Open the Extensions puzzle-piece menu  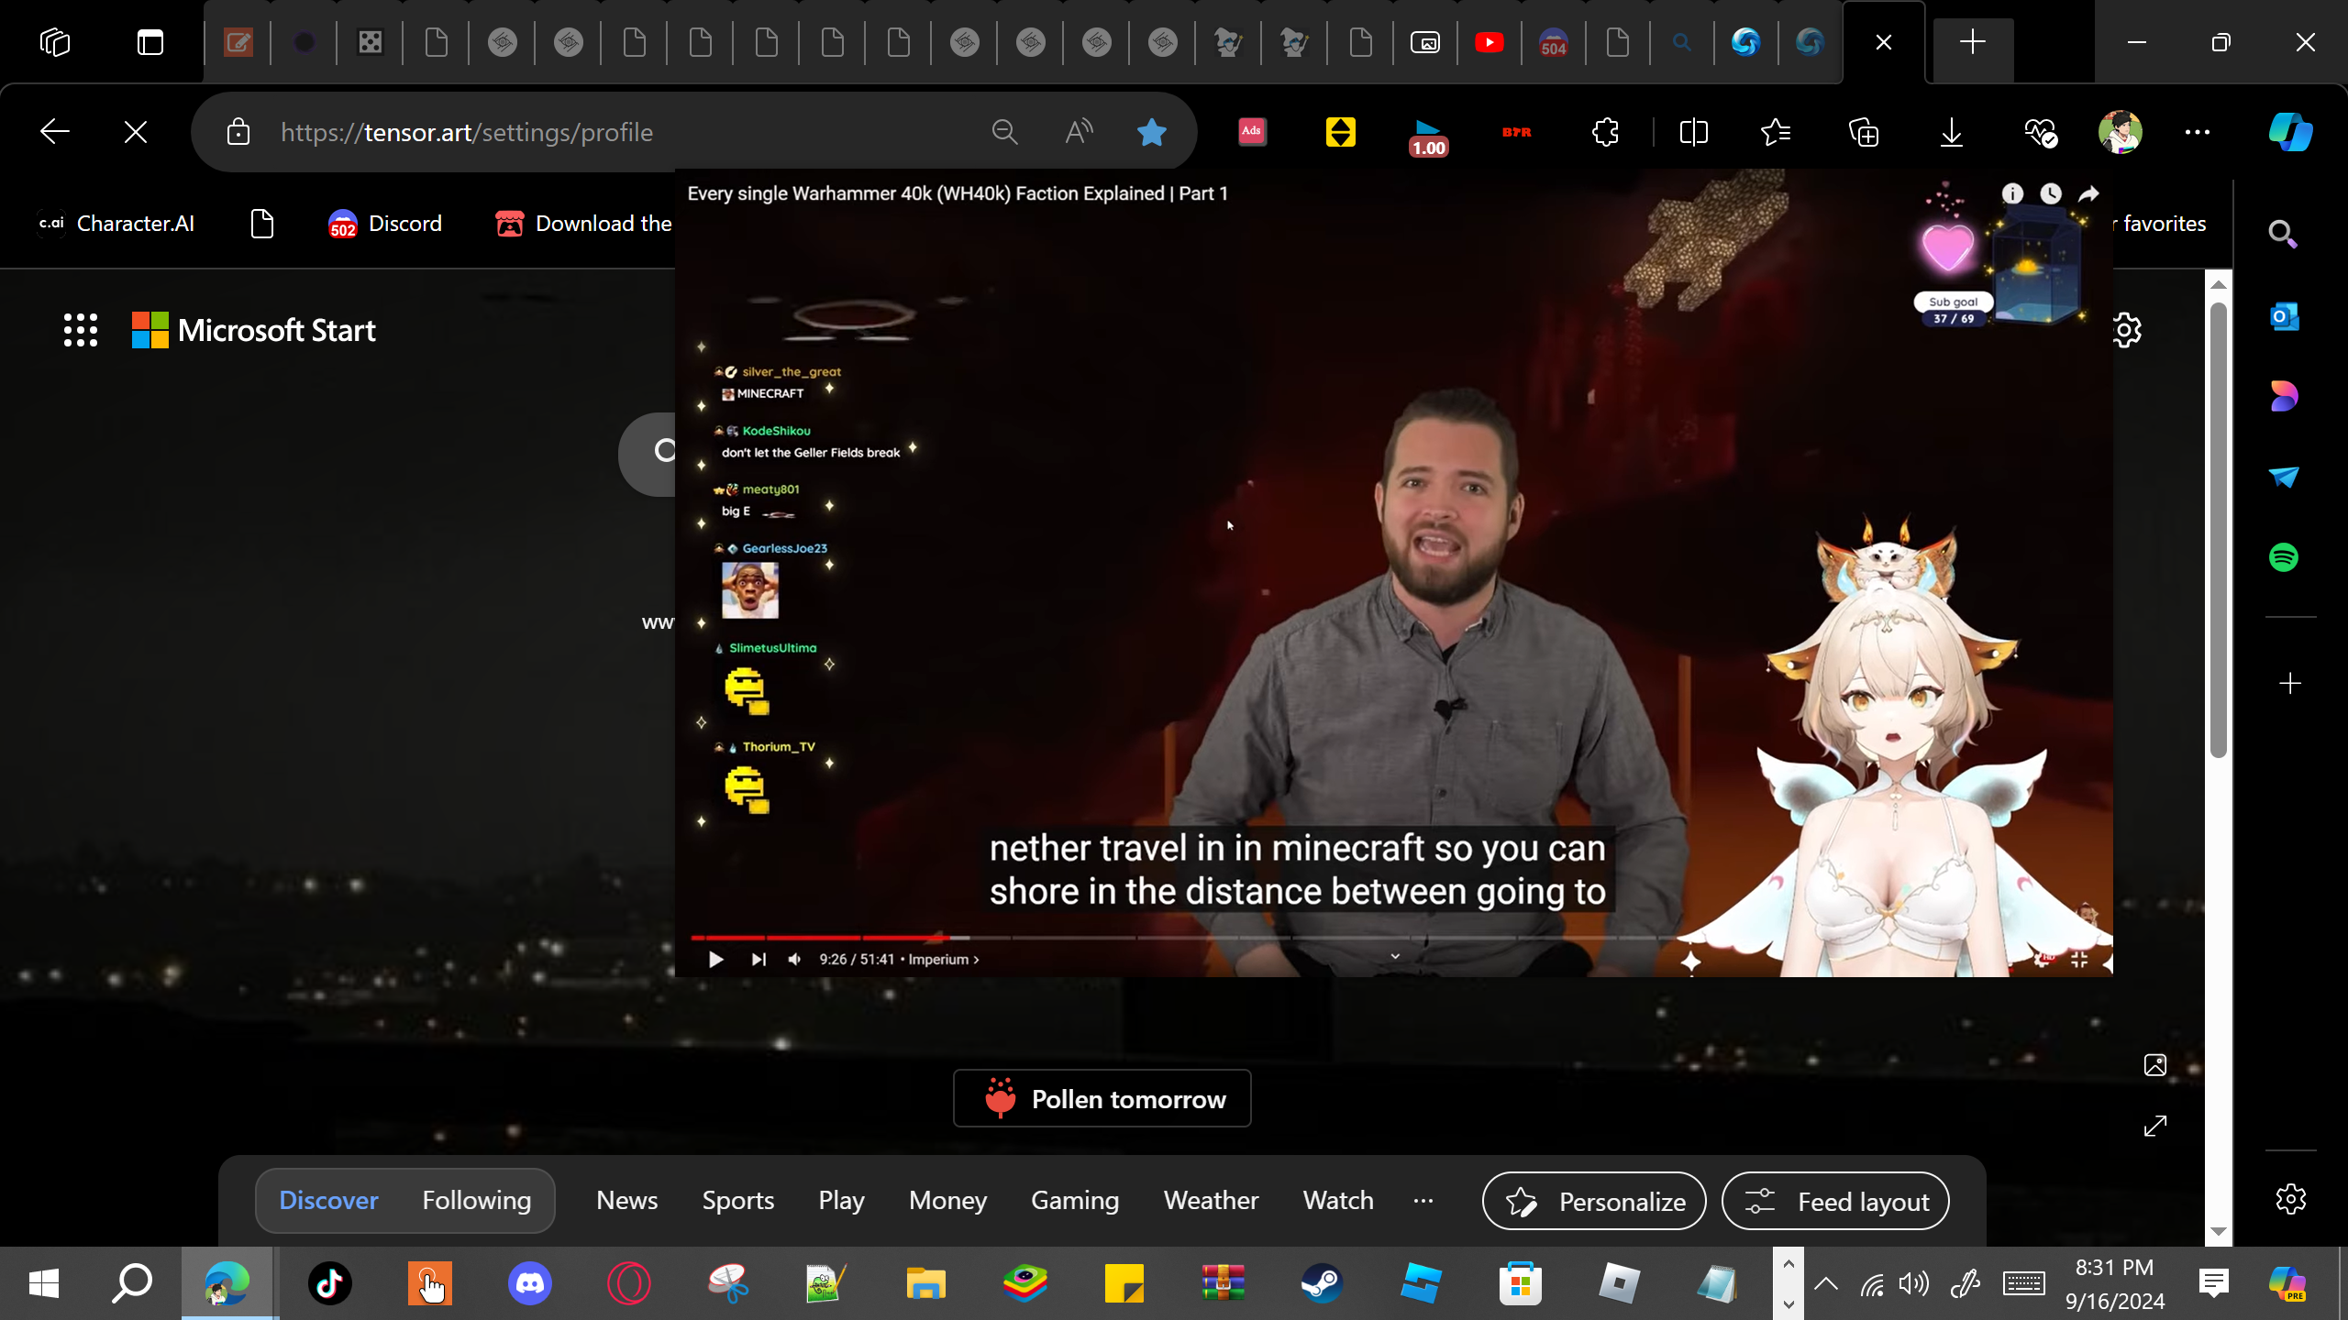coord(1605,132)
